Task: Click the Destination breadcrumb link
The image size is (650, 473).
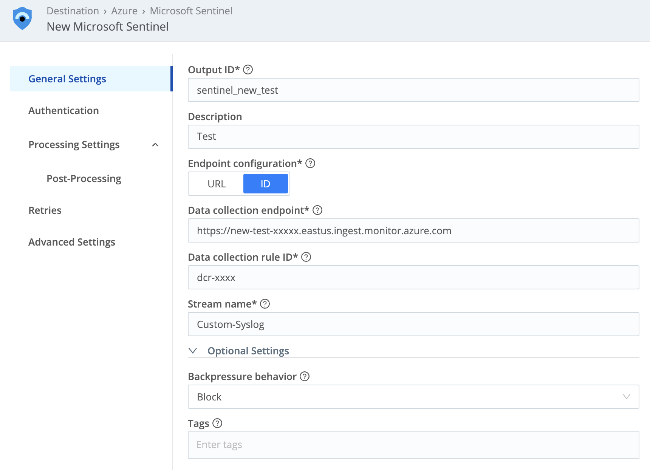Action: click(x=73, y=11)
